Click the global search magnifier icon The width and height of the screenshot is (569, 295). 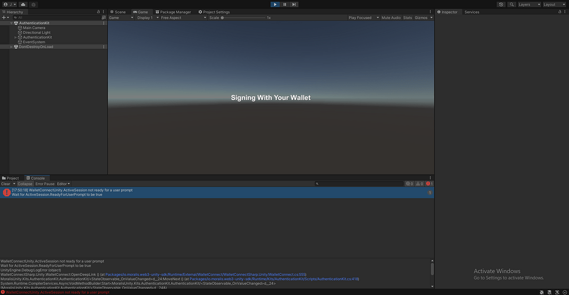pos(512,4)
